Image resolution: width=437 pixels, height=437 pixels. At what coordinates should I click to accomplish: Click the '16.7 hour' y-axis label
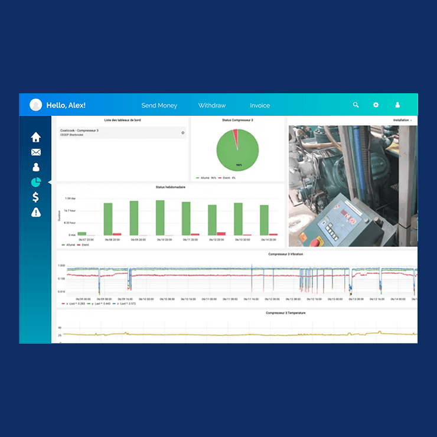tap(70, 211)
